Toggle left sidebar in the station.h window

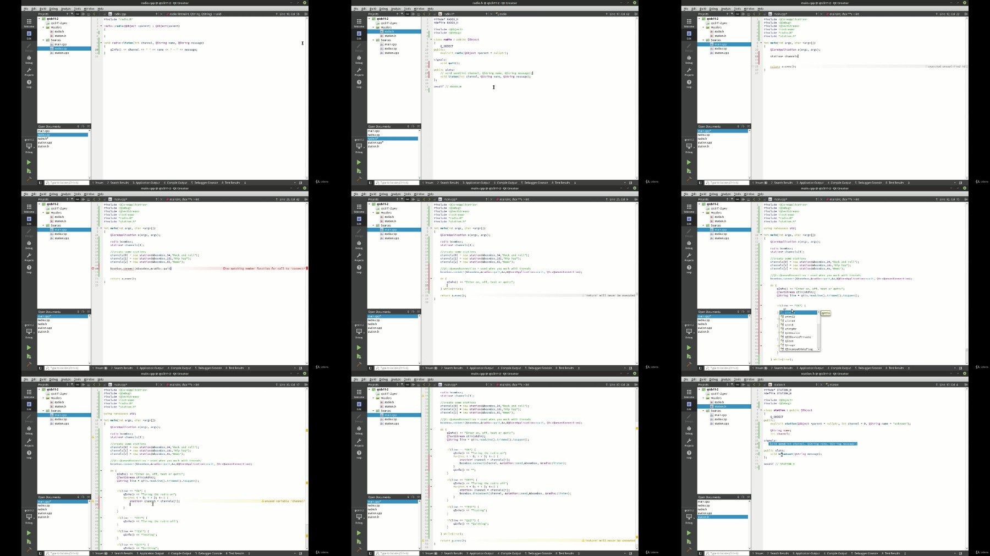point(700,553)
